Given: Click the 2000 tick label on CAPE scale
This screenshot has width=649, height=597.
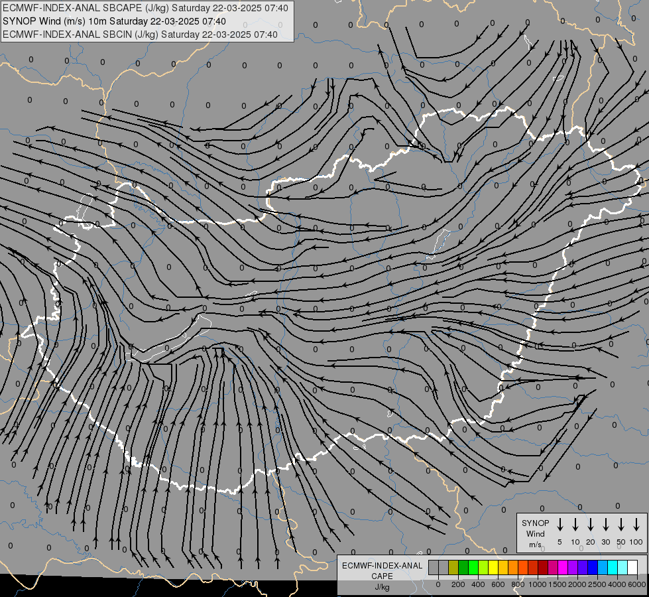Looking at the screenshot, I should point(577,584).
